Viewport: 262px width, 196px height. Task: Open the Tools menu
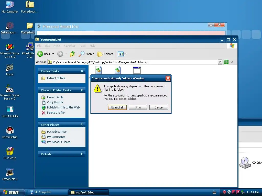coord(83,46)
